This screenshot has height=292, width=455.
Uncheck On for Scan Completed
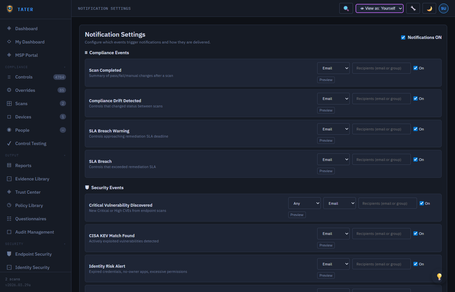click(415, 68)
